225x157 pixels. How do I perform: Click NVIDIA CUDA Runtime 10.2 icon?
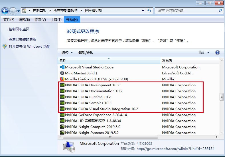[x=62, y=97]
